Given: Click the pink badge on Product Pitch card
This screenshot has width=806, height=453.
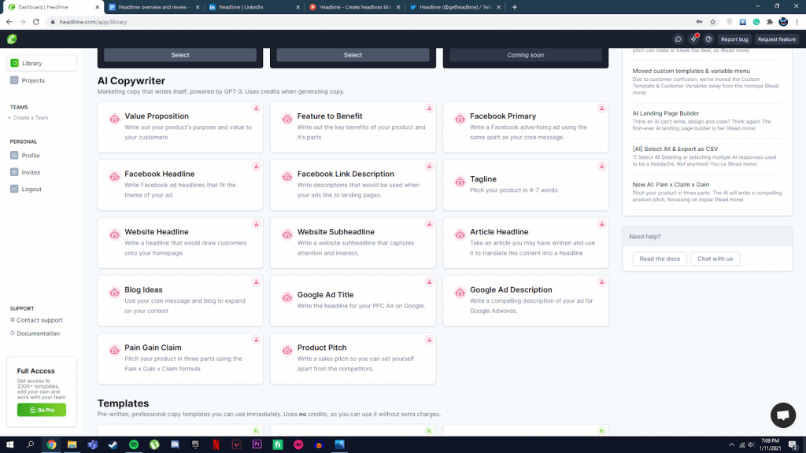Looking at the screenshot, I should (429, 340).
